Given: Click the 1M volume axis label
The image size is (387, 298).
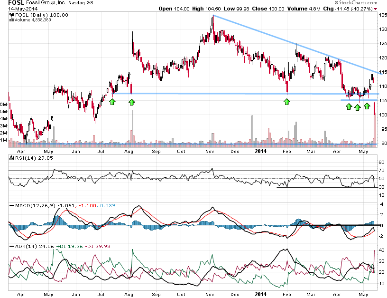Looking at the screenshot, I should point(3,140).
